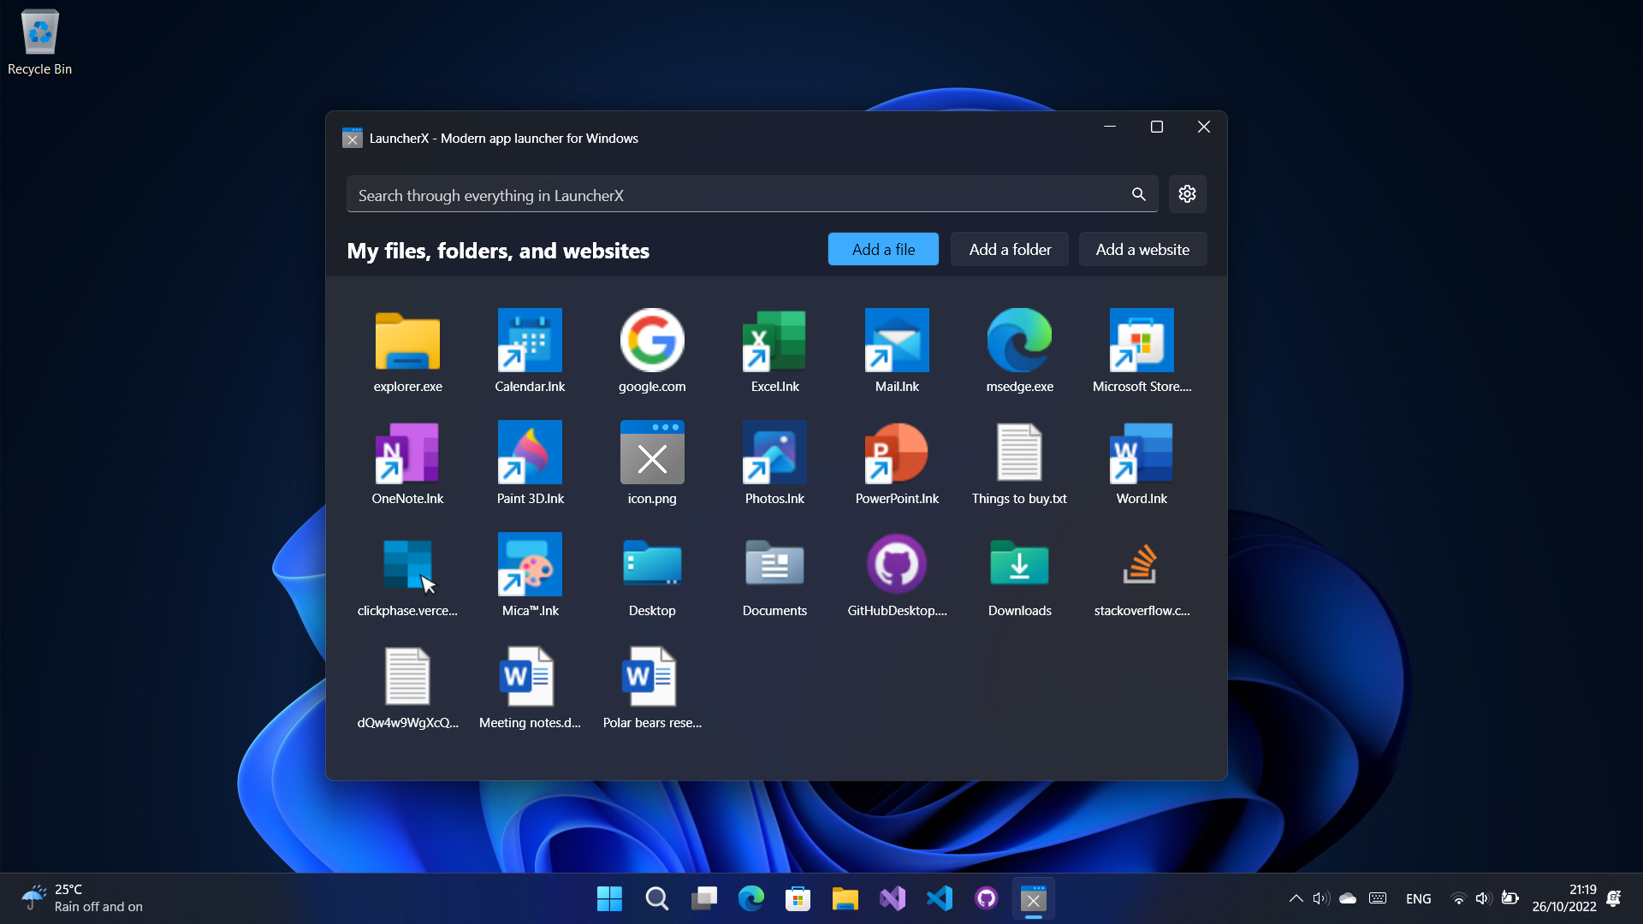Launch GitHubDesktop from the grid
The height and width of the screenshot is (924, 1643).
tap(897, 576)
